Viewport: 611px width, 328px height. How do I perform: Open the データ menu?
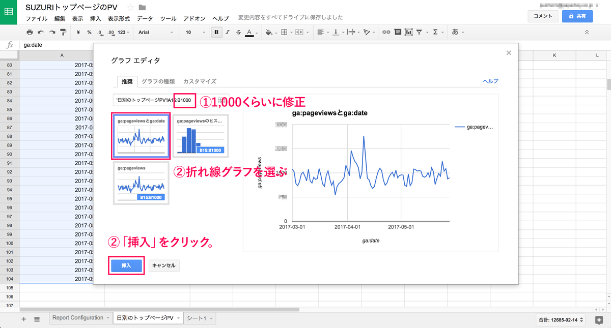(x=145, y=18)
